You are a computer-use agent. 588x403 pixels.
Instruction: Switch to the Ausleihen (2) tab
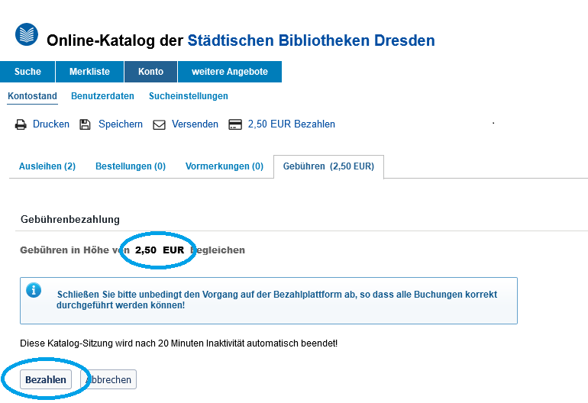[47, 166]
